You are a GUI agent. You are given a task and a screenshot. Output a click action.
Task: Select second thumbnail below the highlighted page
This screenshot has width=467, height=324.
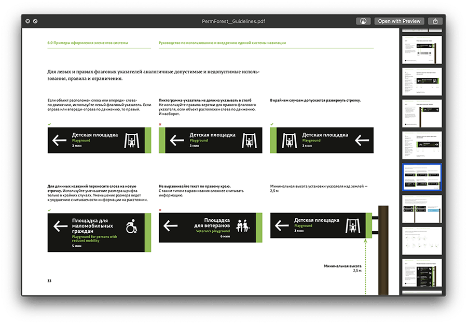tap(422, 241)
